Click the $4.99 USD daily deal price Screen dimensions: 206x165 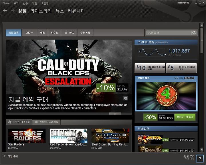coord(166,118)
